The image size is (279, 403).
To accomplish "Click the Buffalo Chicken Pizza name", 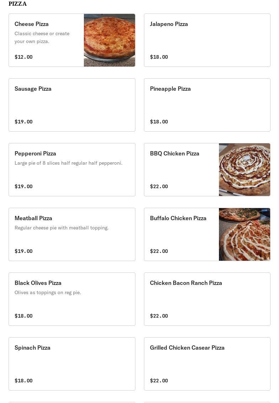I will [178, 218].
